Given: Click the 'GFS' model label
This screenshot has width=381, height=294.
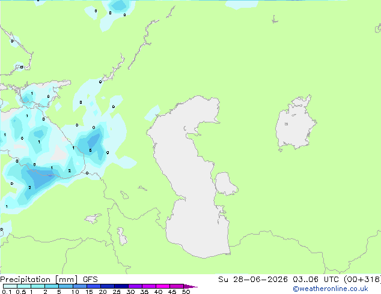Looking at the screenshot, I should click(90, 280).
